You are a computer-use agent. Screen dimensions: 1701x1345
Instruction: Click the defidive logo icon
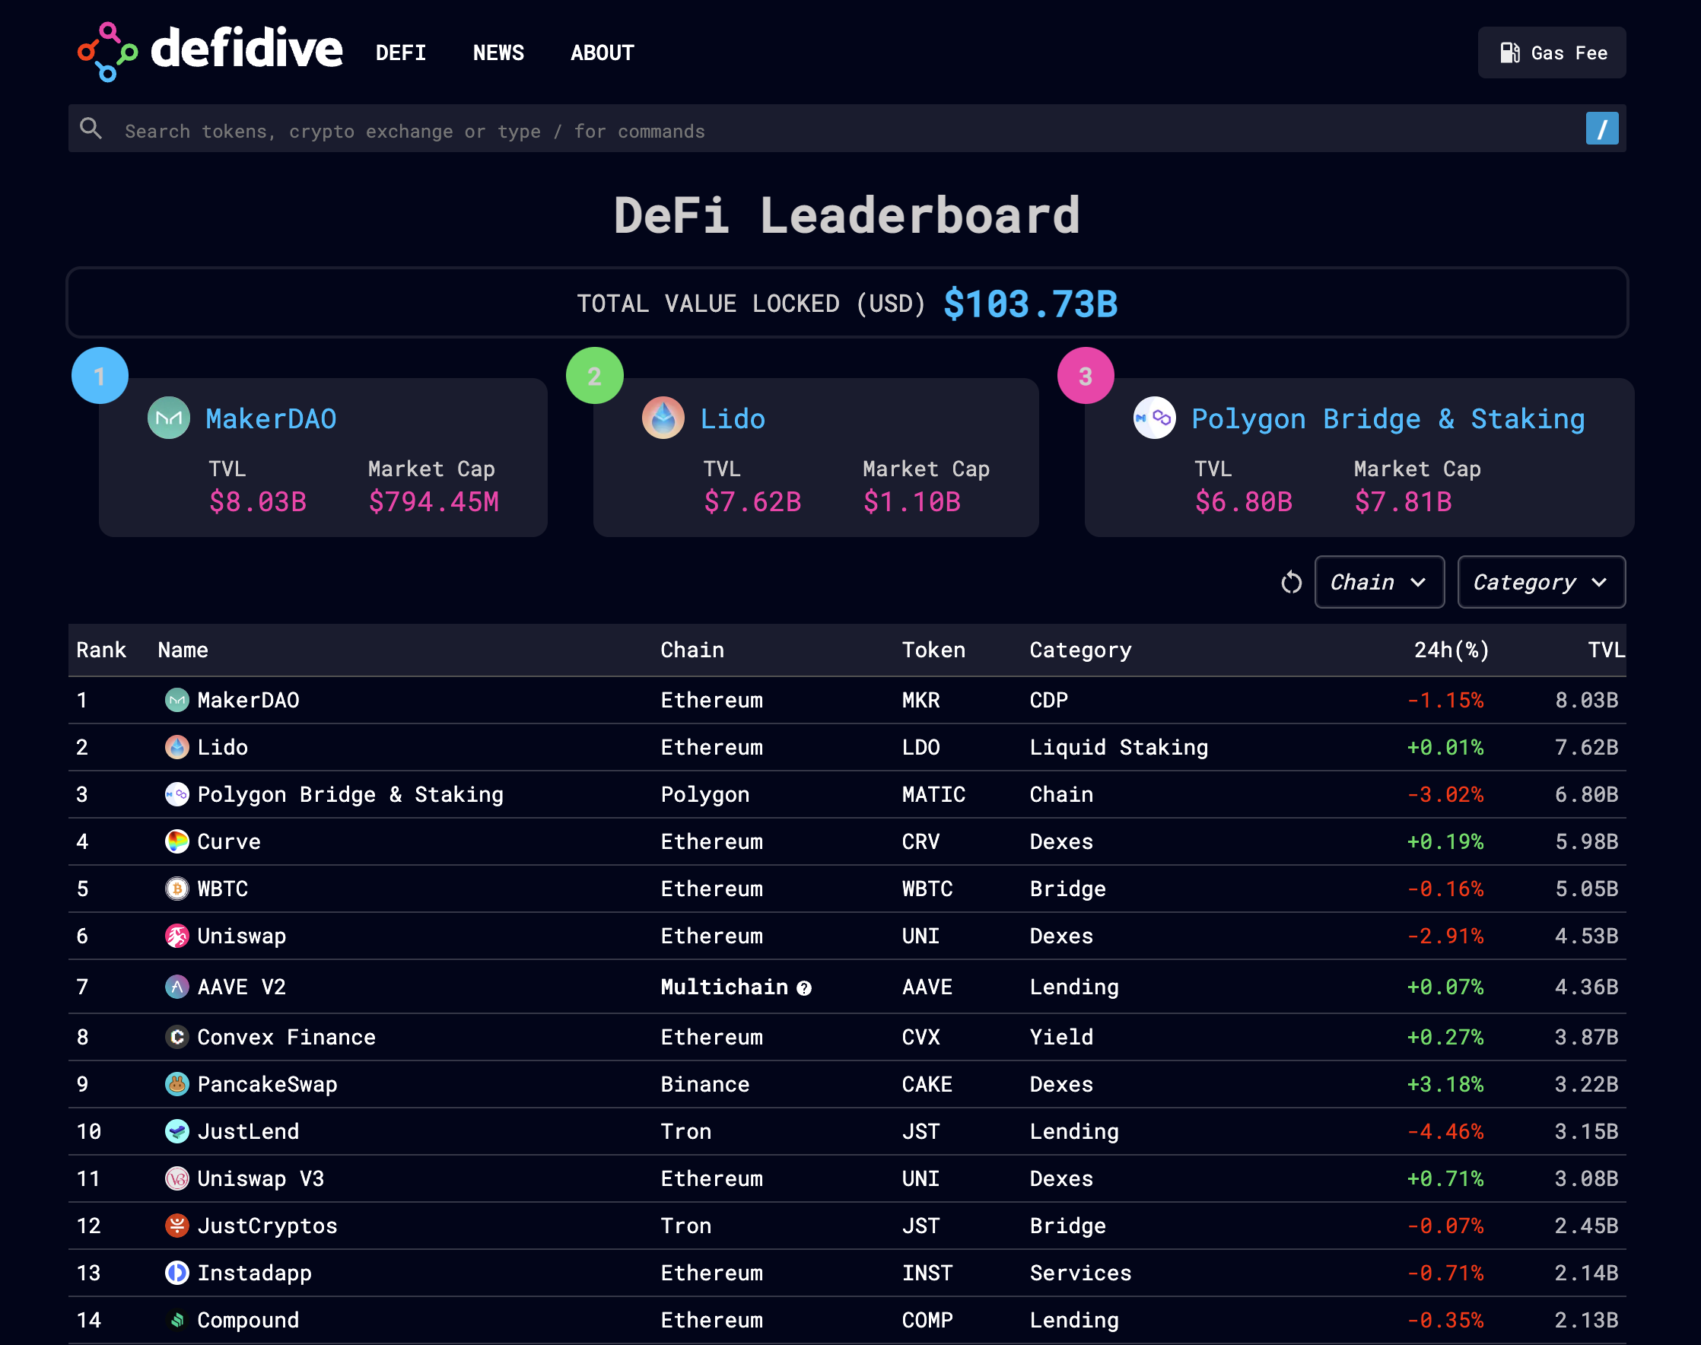108,52
